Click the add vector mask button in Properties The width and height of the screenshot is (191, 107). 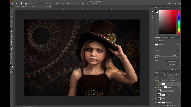point(178,45)
